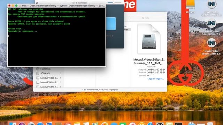The height and width of the screenshot is (125, 223).
Task: Click 'All TNT releases are provided' line
Action: click(25, 9)
